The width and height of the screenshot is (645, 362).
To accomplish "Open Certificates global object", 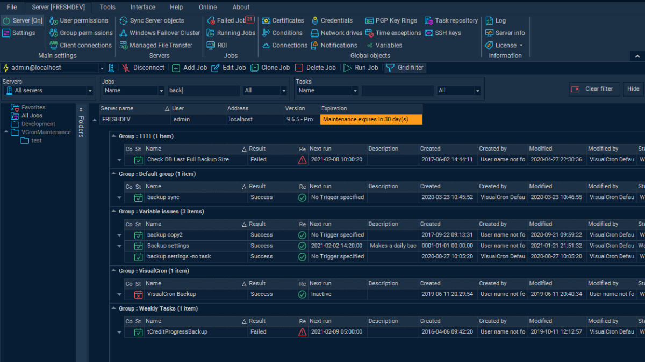I will coord(283,20).
